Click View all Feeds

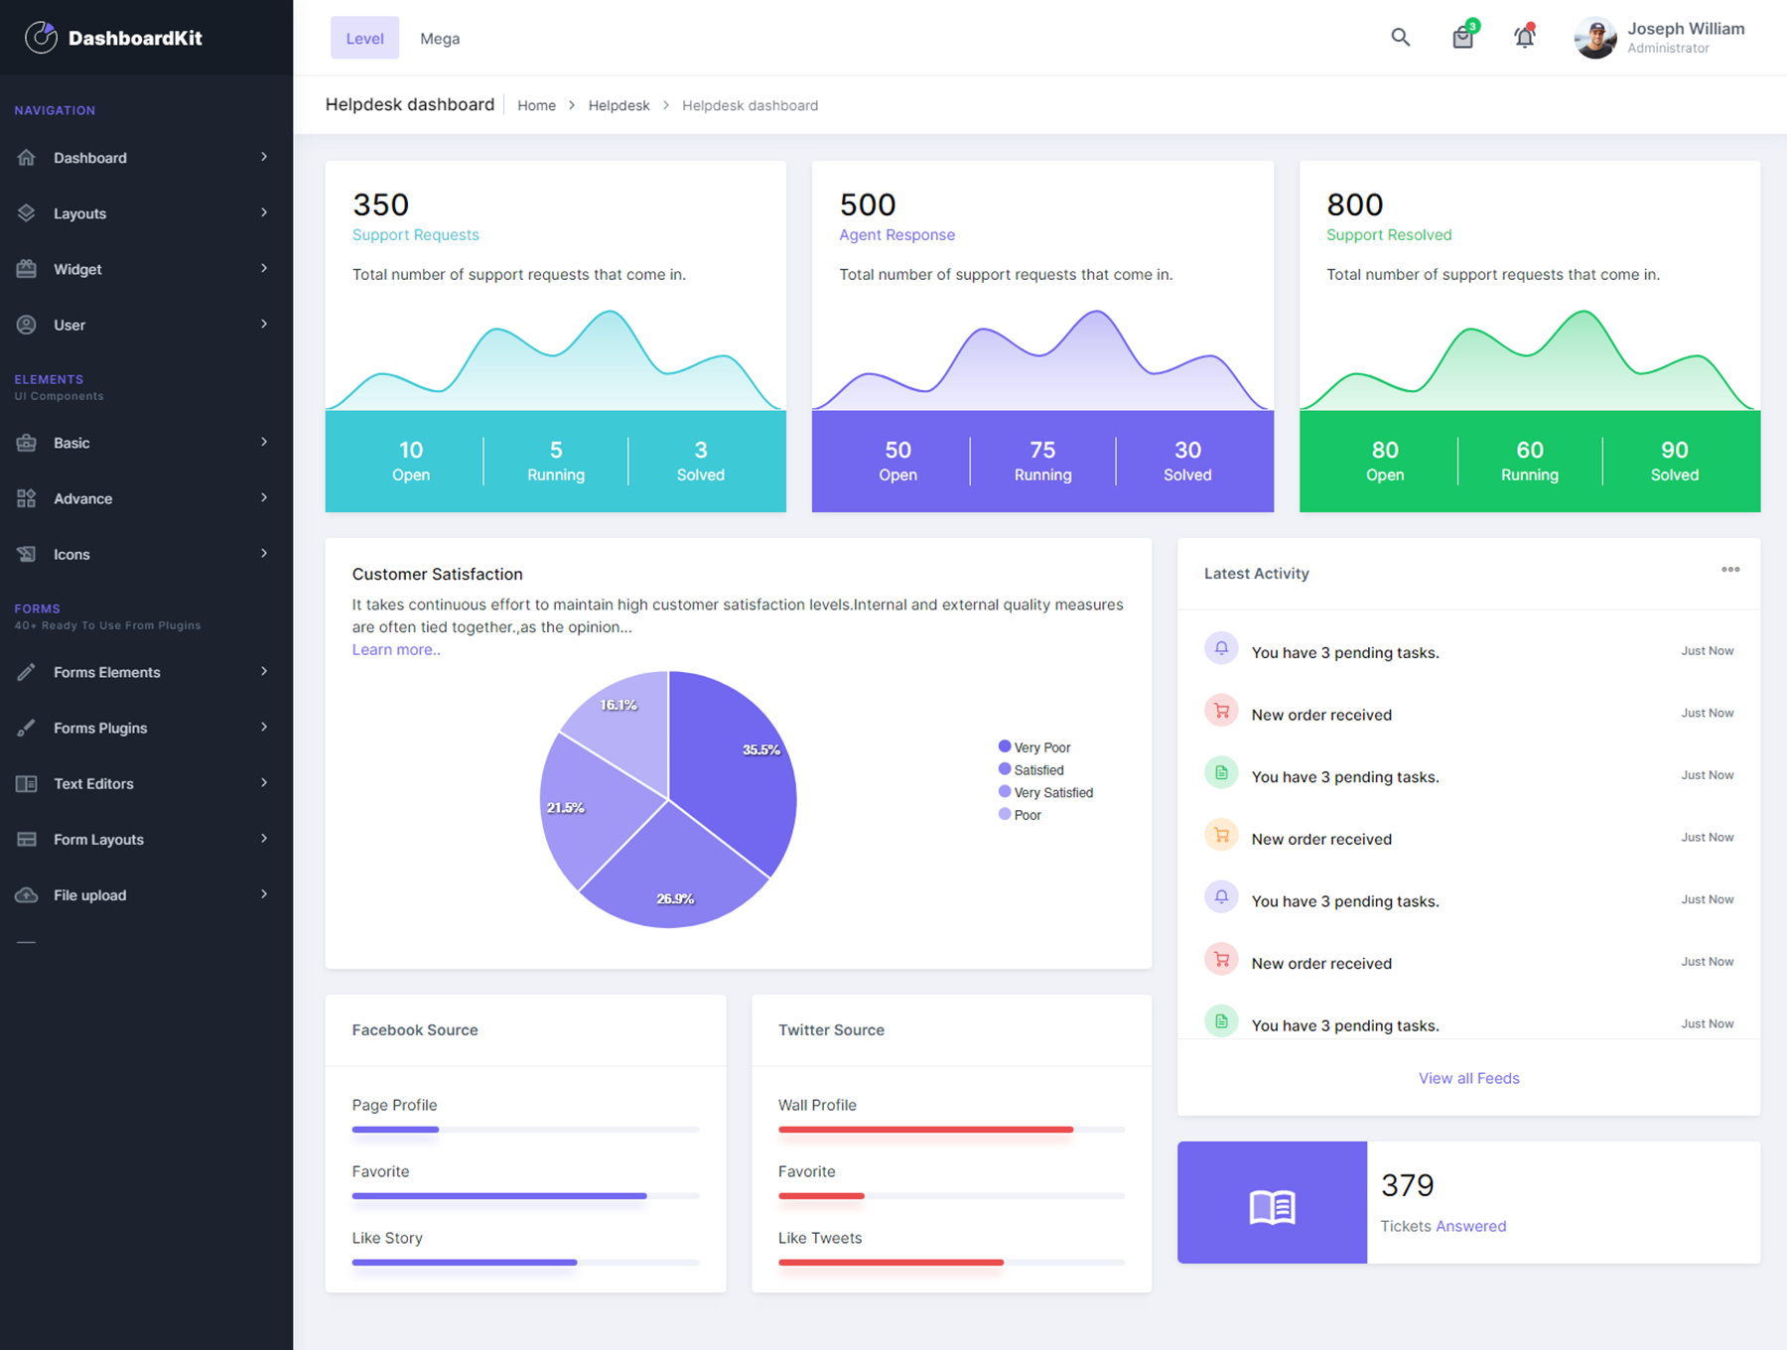pos(1468,1078)
